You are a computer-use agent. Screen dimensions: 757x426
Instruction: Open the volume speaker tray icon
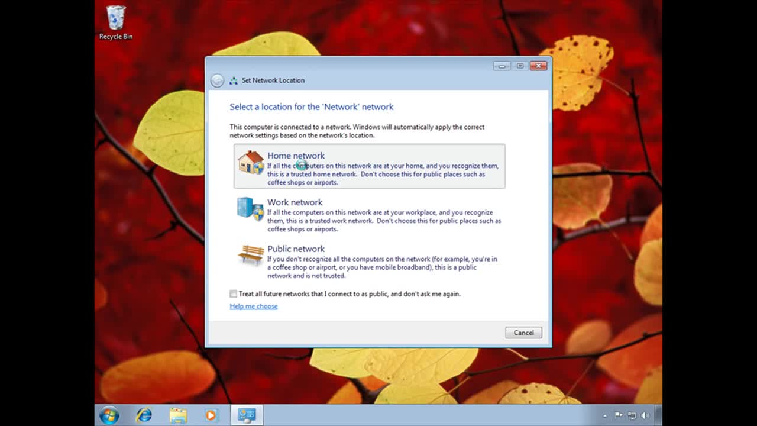point(645,415)
